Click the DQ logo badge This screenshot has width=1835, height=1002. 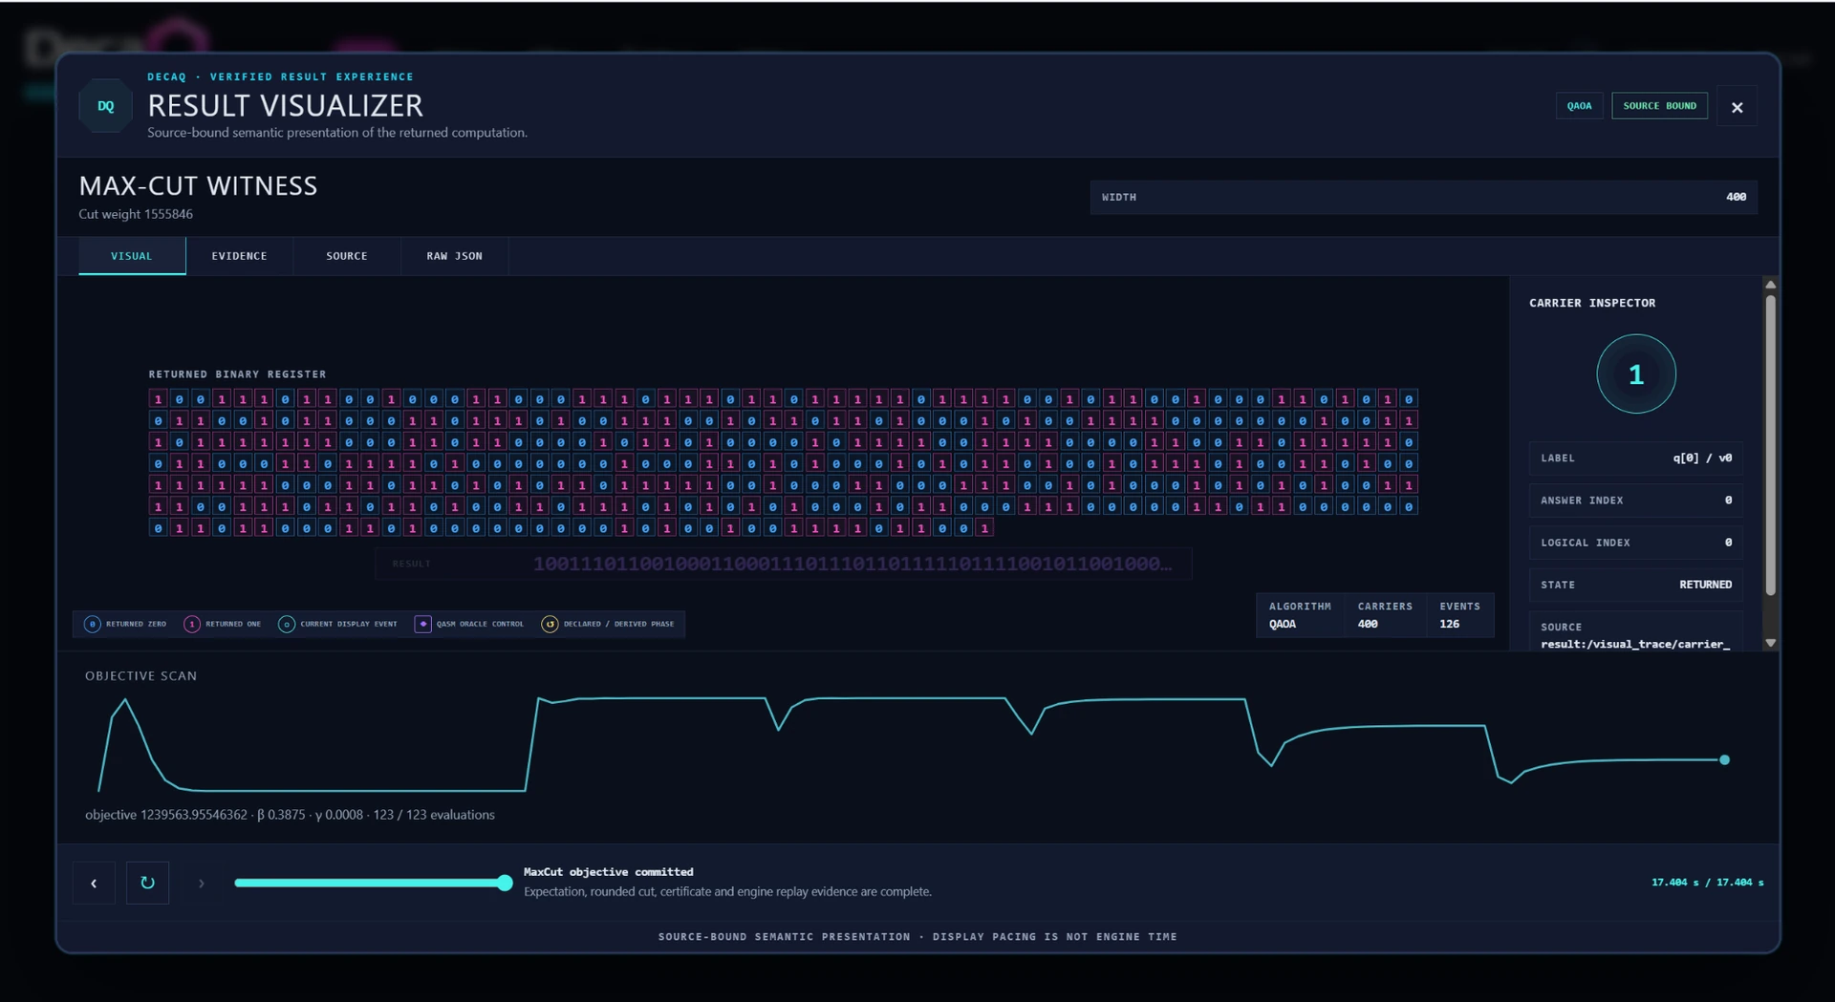pyautogui.click(x=105, y=106)
